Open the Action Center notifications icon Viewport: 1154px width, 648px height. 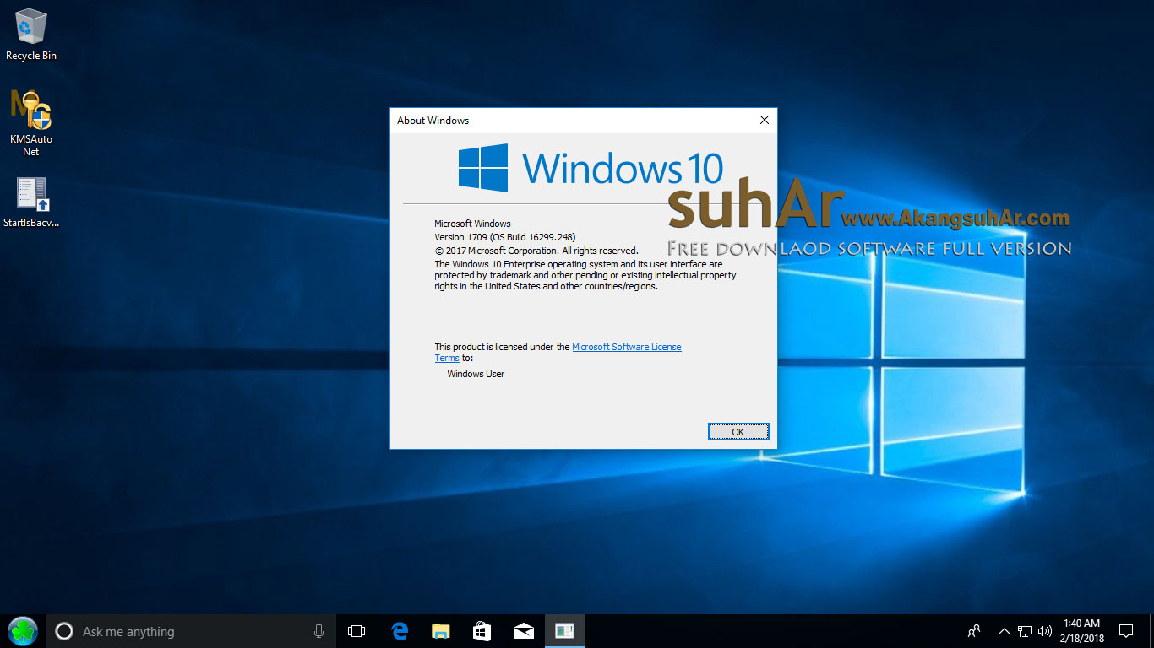tap(1126, 631)
